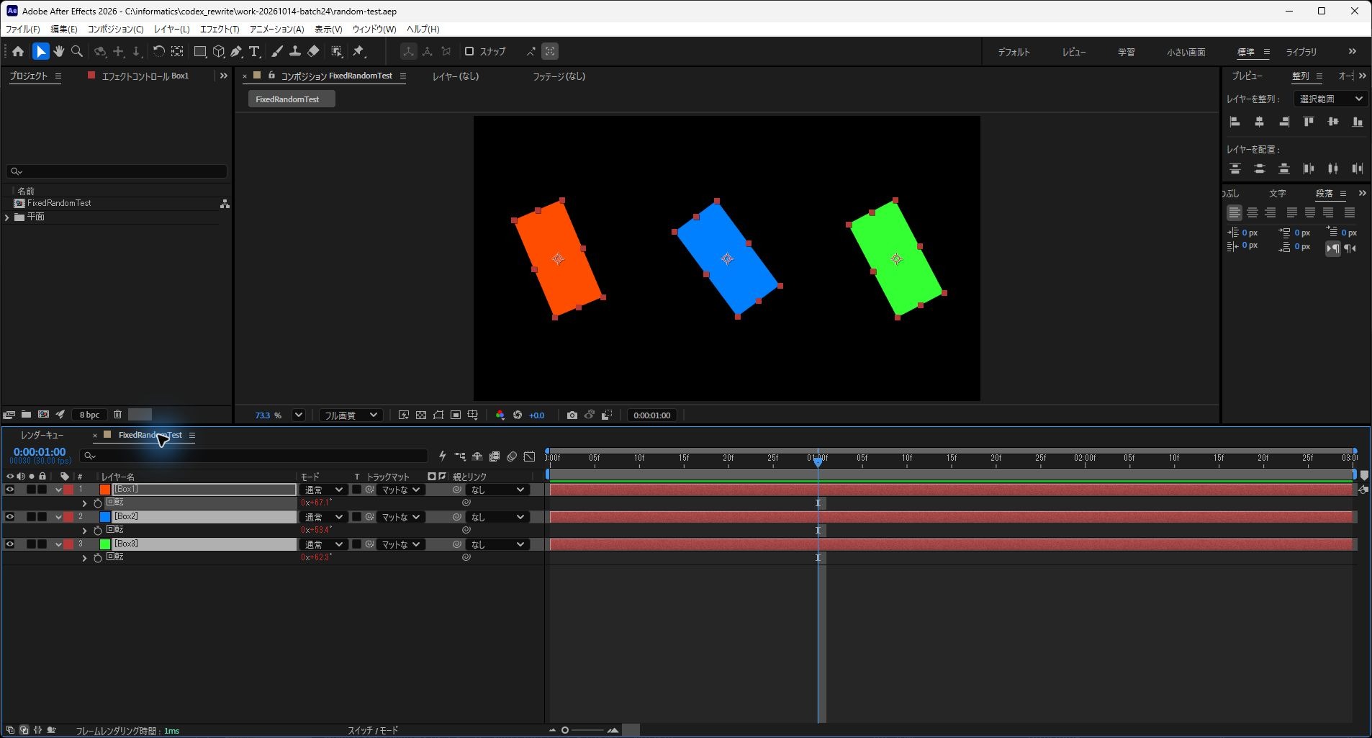The width and height of the screenshot is (1372, 738).
Task: Hide the Box1 layer eye
Action: (x=9, y=490)
